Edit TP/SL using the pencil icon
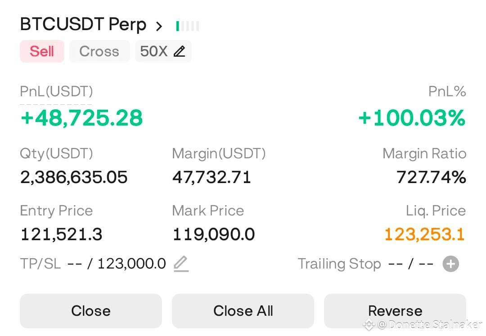The height and width of the screenshot is (336, 486). (181, 264)
